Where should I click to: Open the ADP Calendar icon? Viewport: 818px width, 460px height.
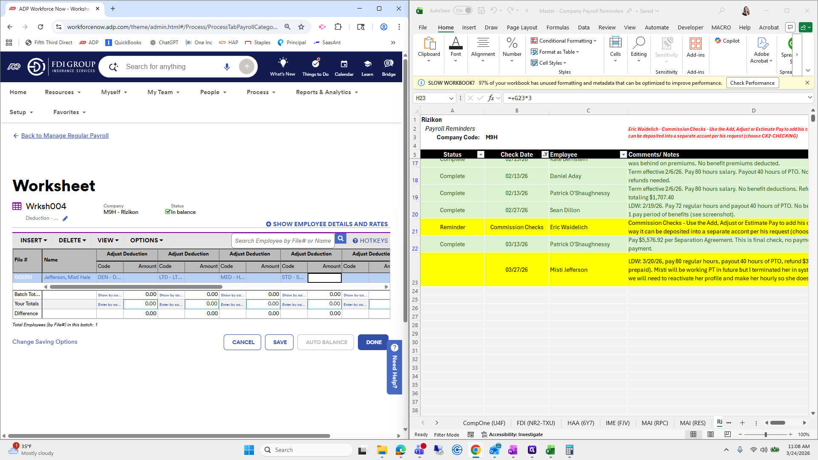click(344, 64)
